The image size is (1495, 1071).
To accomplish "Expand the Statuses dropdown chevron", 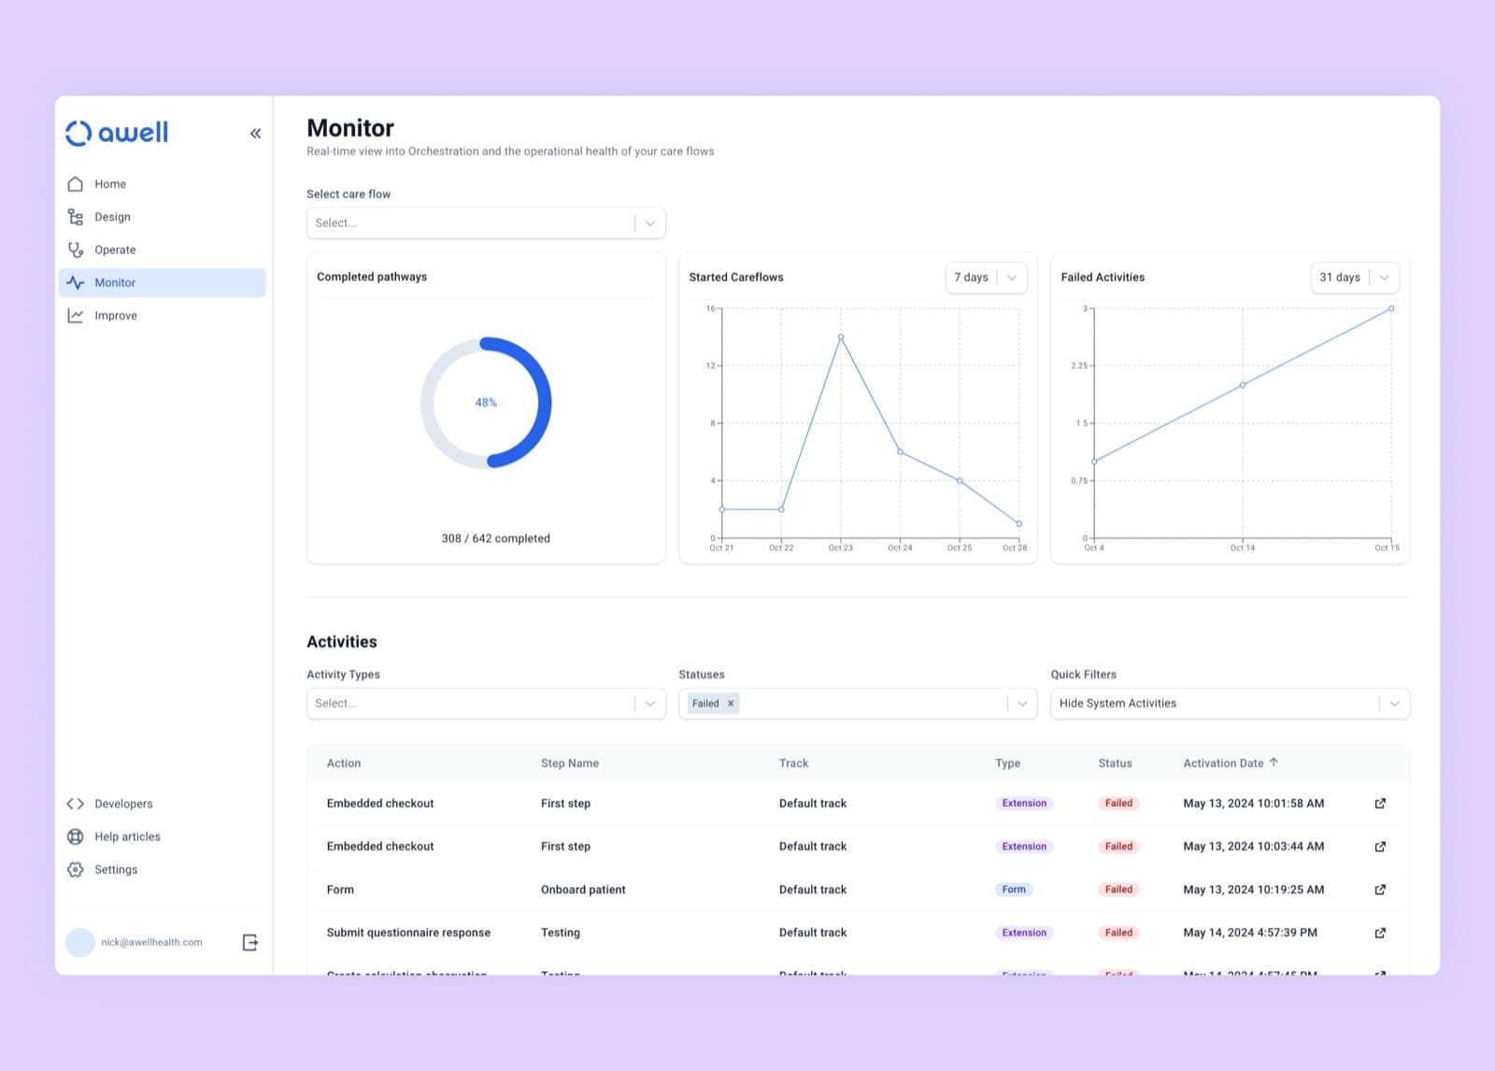I will click(1022, 704).
